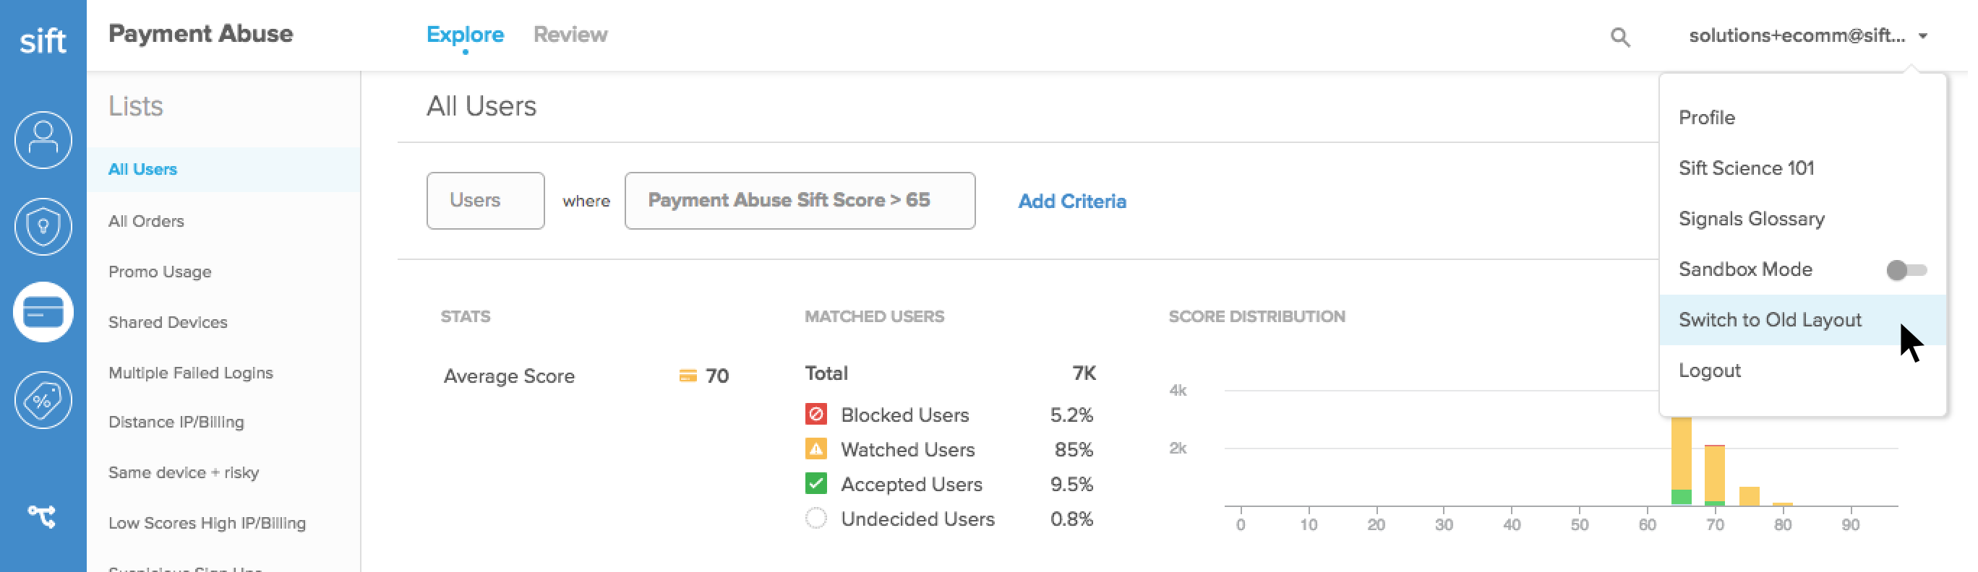This screenshot has height=572, width=1978.
Task: Click the Sift logo
Action: click(x=43, y=40)
